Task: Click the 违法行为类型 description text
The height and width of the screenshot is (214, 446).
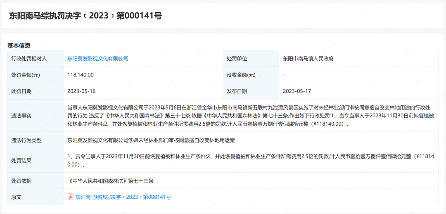Action: [x=151, y=140]
